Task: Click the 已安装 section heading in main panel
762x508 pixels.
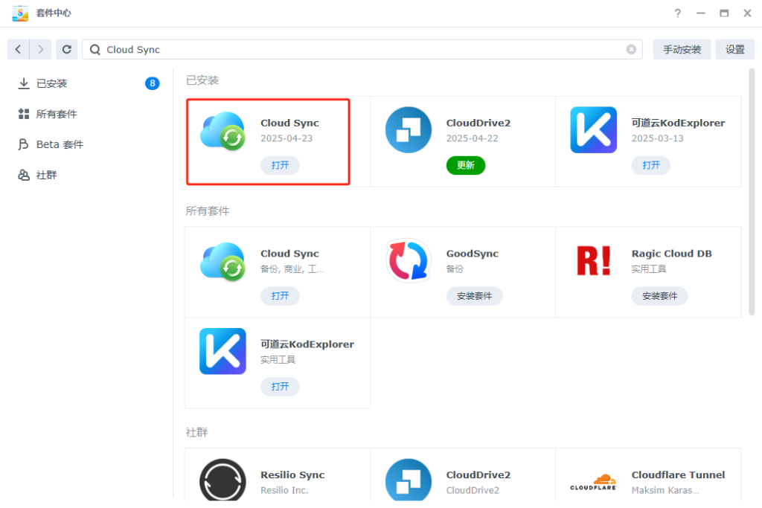Action: (202, 80)
